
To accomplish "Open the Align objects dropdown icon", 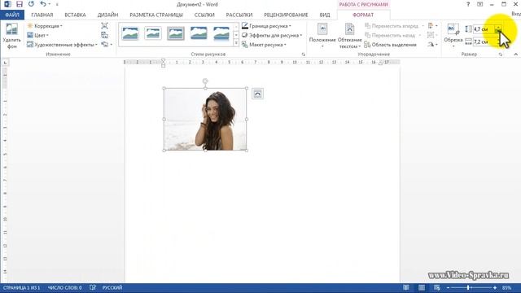I will (432, 26).
